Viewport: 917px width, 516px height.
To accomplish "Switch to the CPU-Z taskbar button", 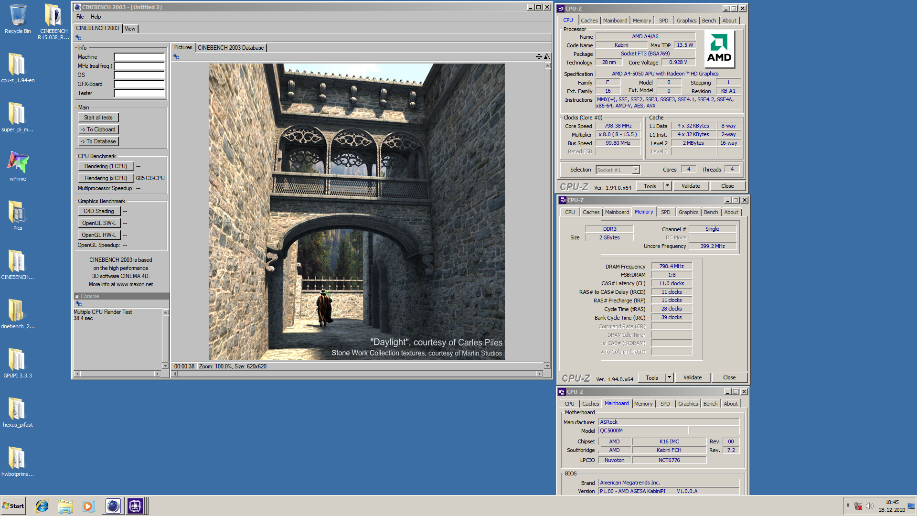I will coord(136,506).
